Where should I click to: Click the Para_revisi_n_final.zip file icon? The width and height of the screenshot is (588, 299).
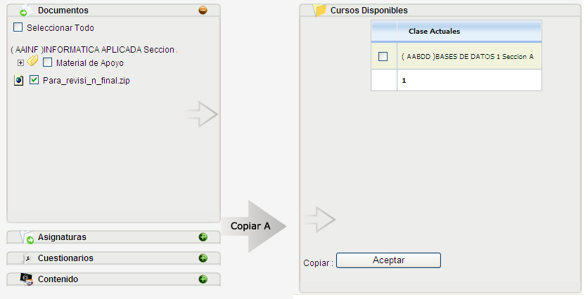tap(19, 81)
